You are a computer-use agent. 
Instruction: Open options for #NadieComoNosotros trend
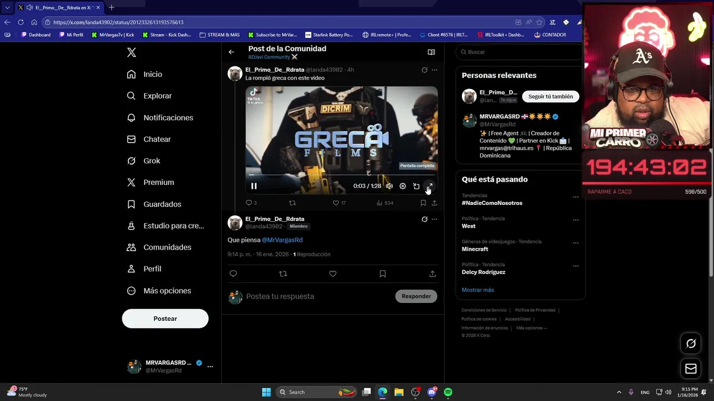click(x=576, y=197)
